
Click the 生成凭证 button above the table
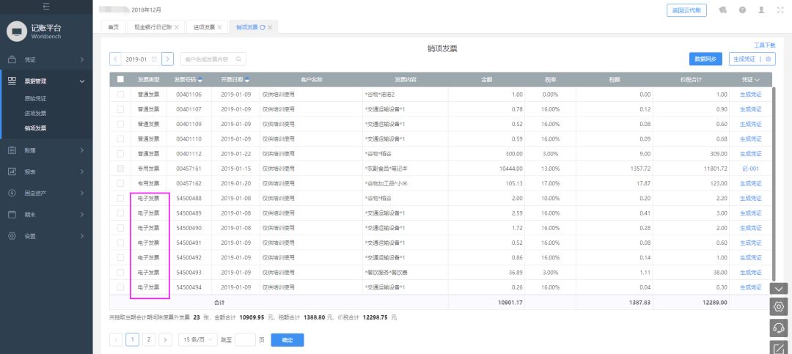[x=744, y=59]
